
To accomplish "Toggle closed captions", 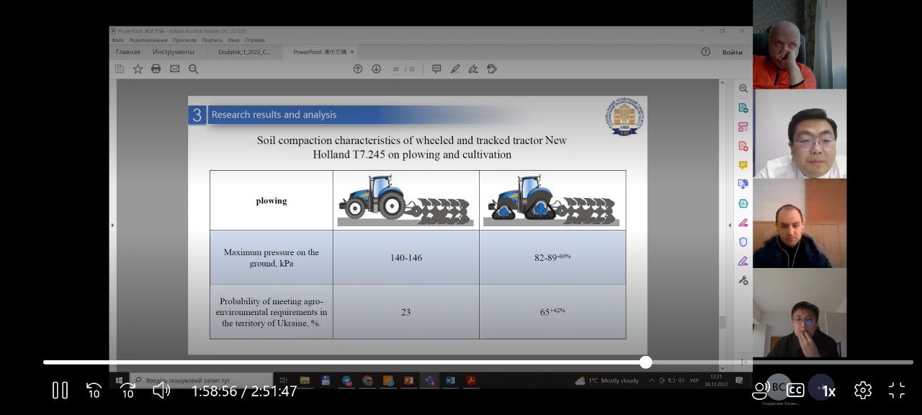I will point(795,391).
